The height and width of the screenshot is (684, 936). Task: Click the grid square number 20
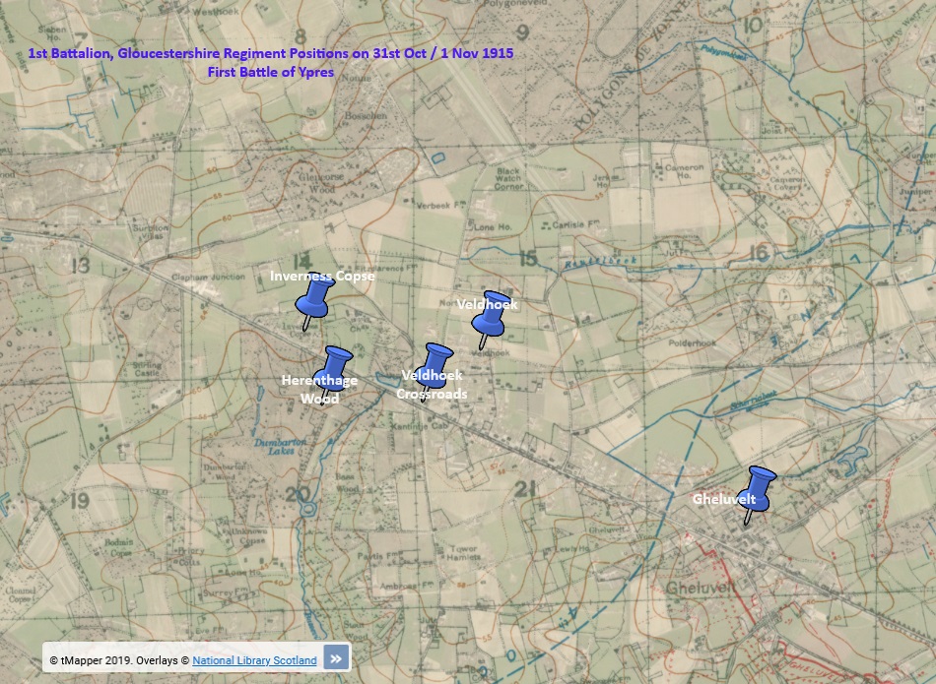298,494
